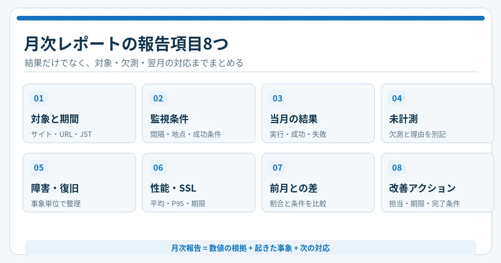Select the 07 number badge
The height and width of the screenshot is (263, 501).
click(x=278, y=168)
